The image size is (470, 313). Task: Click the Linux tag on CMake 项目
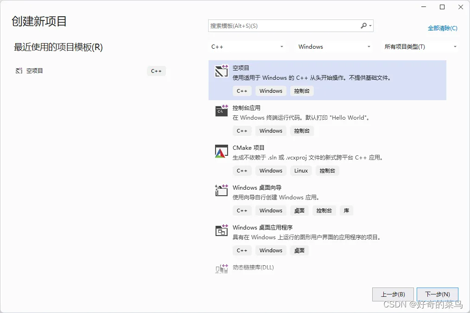tap(301, 171)
